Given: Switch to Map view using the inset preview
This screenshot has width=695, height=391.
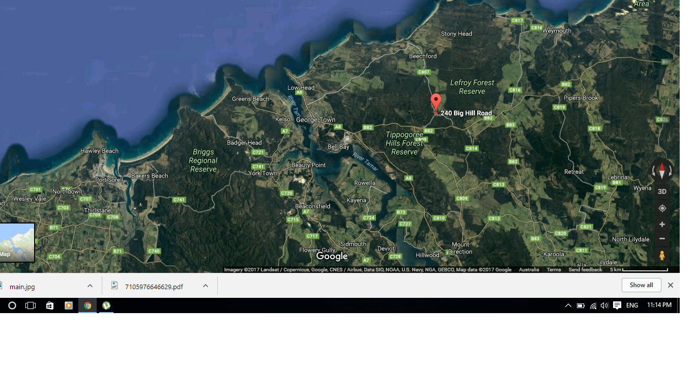Looking at the screenshot, I should pos(17,242).
